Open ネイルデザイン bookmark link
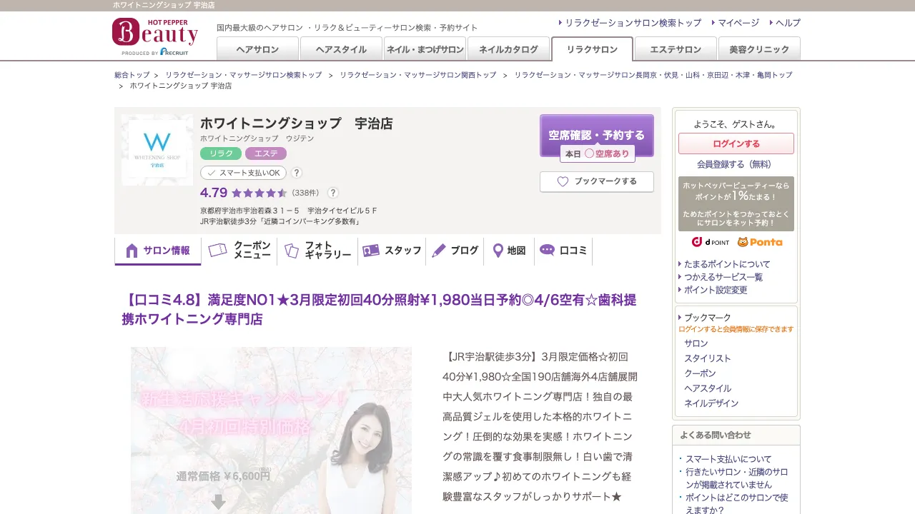Image resolution: width=915 pixels, height=514 pixels. (x=711, y=403)
